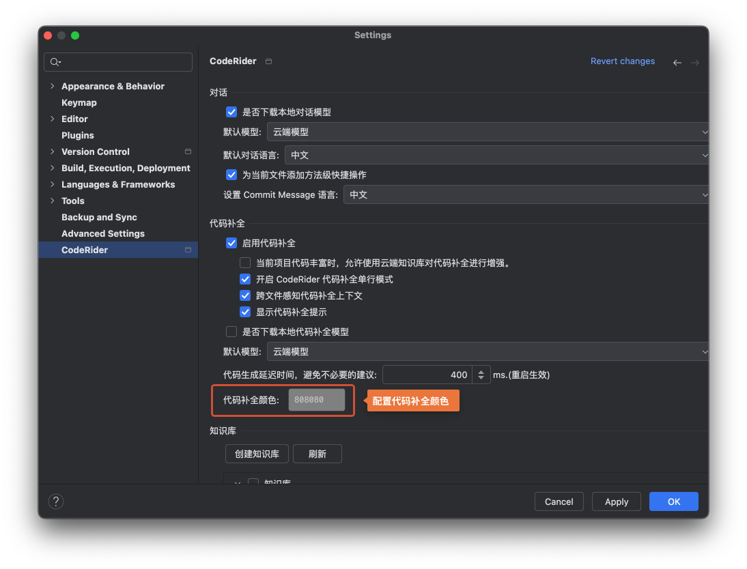Image resolution: width=747 pixels, height=569 pixels.
Task: Toggle 开启 CodeRider 代码补全单行模式 checkbox
Action: click(245, 279)
